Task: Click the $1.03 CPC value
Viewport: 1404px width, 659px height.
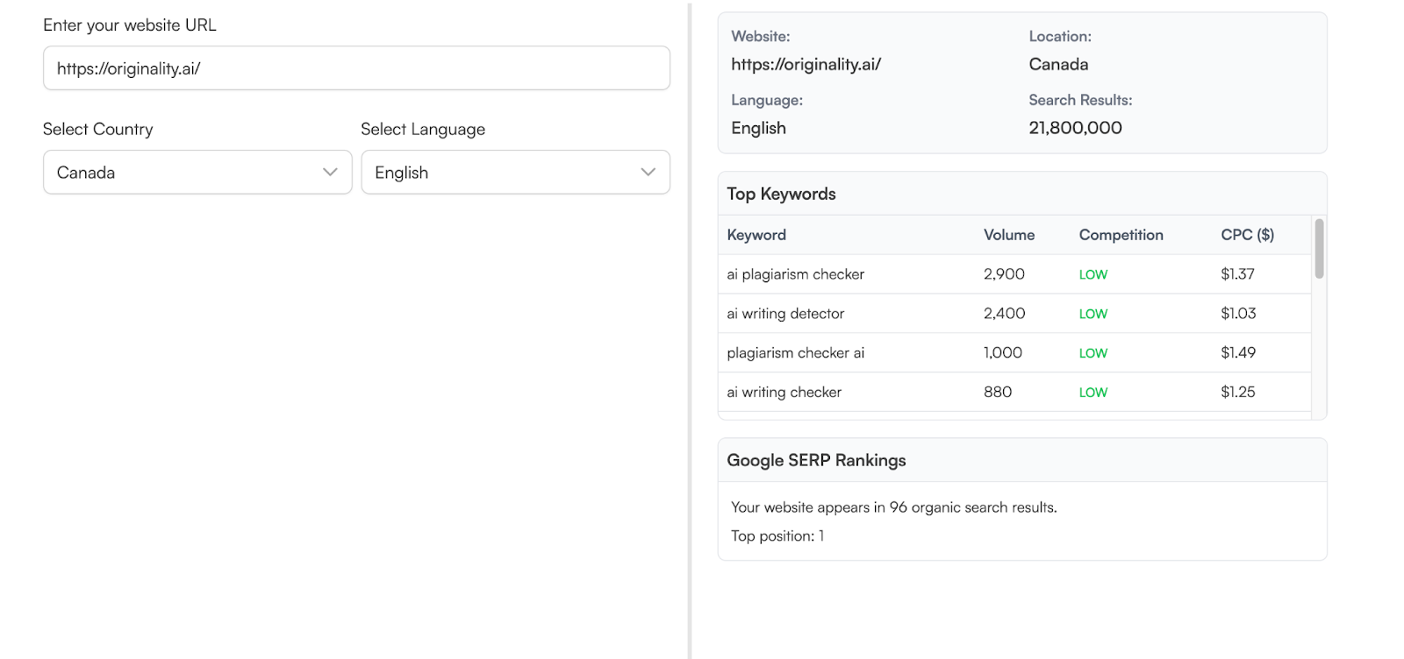Action: (x=1238, y=314)
